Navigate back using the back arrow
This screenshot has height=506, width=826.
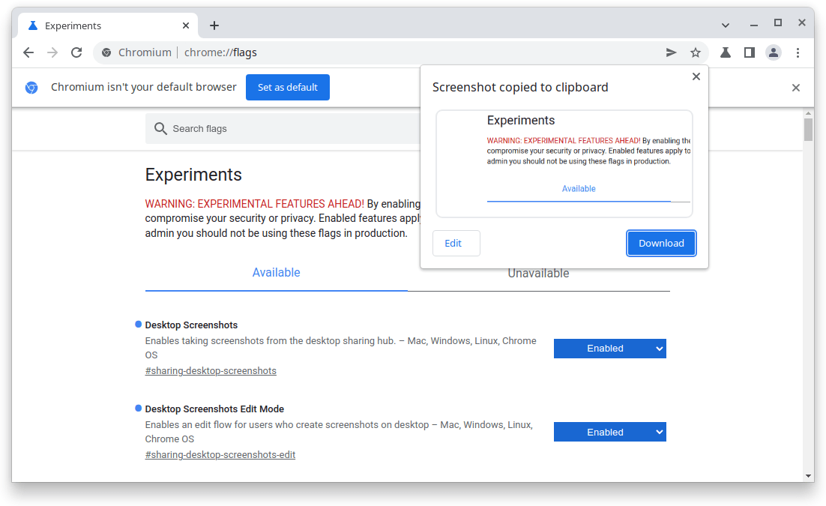click(x=28, y=52)
